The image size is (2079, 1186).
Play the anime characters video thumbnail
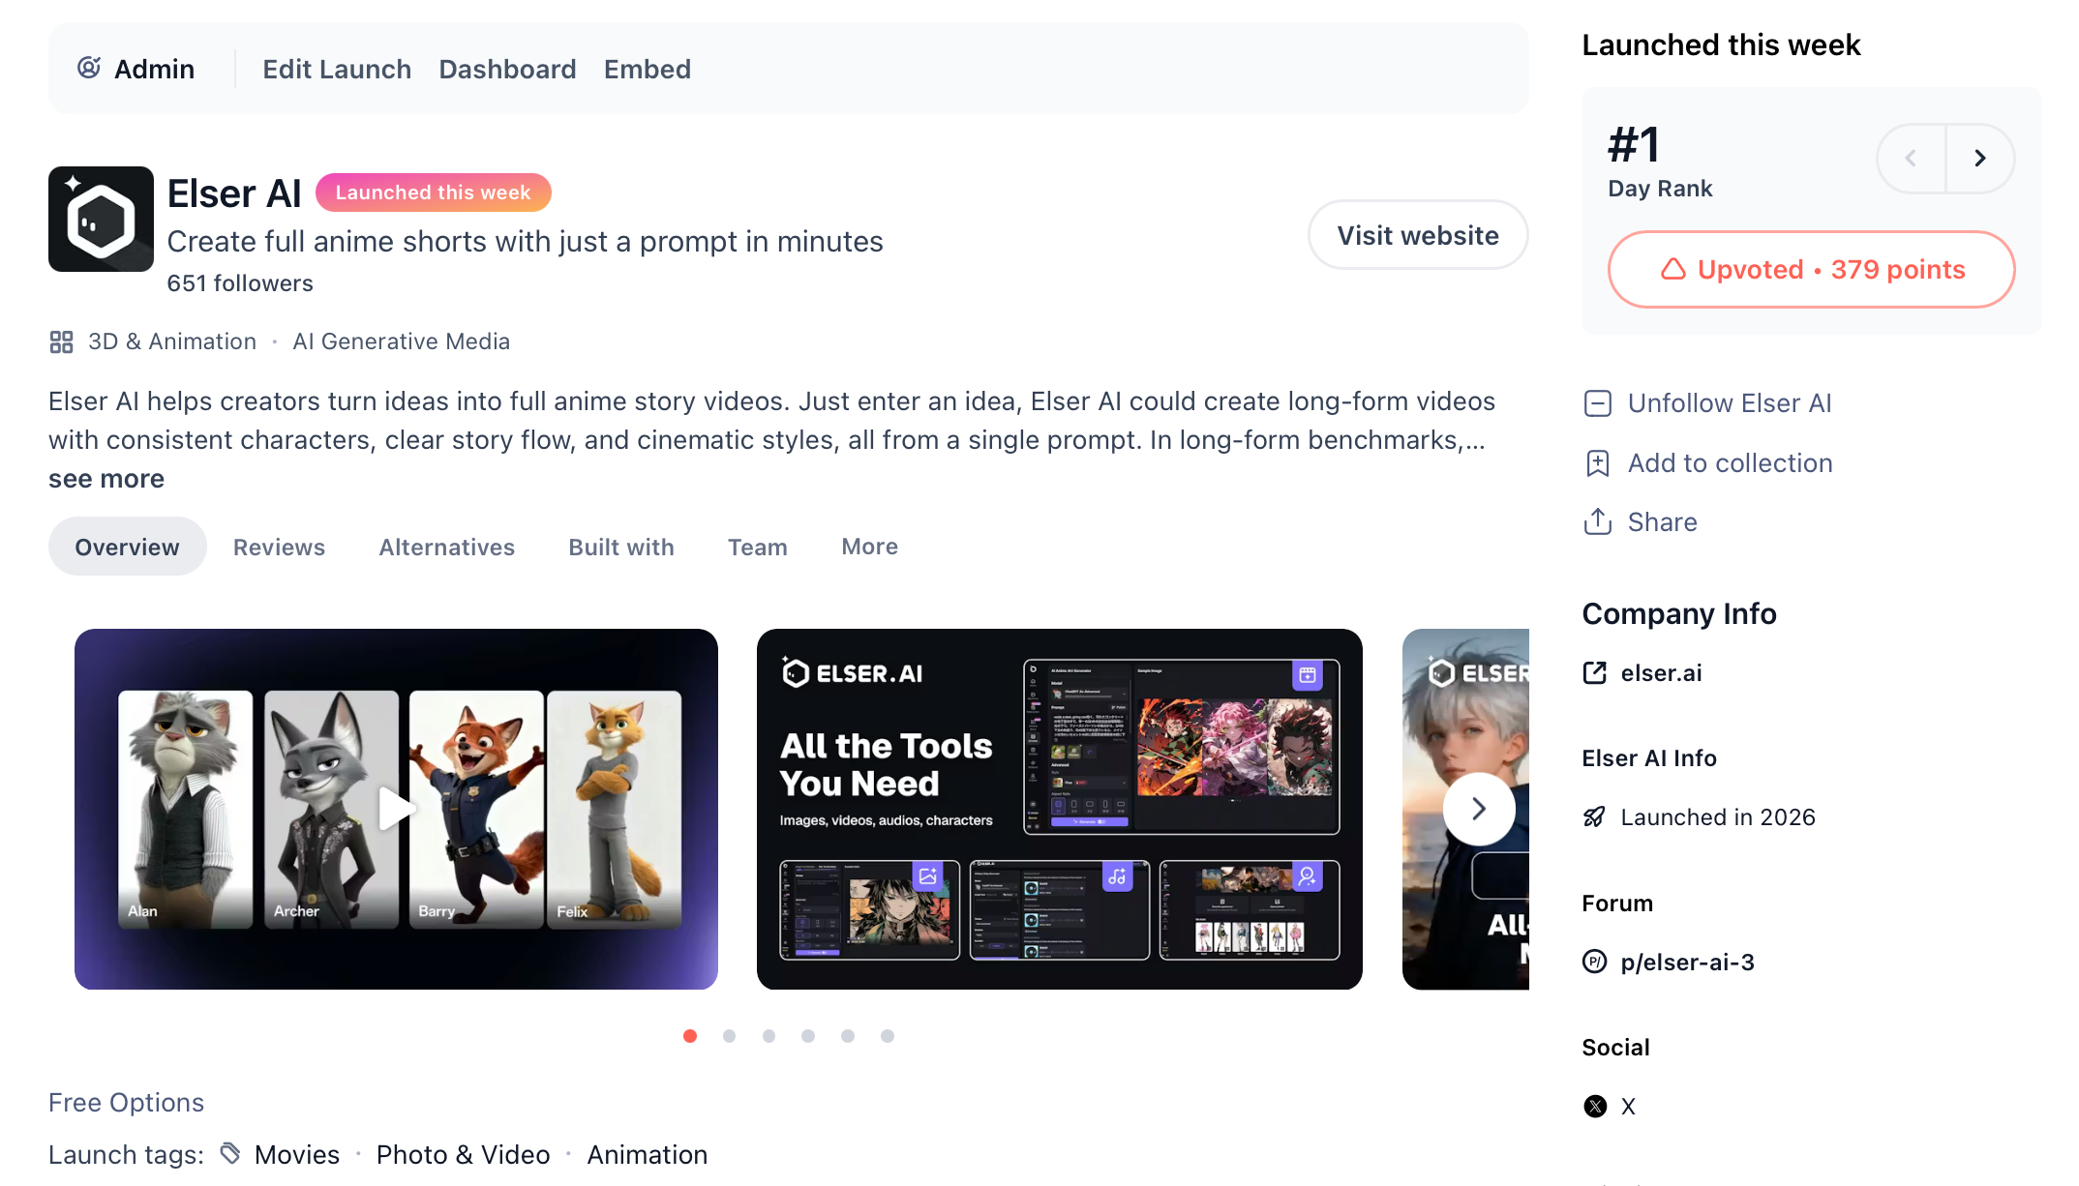pyautogui.click(x=396, y=809)
